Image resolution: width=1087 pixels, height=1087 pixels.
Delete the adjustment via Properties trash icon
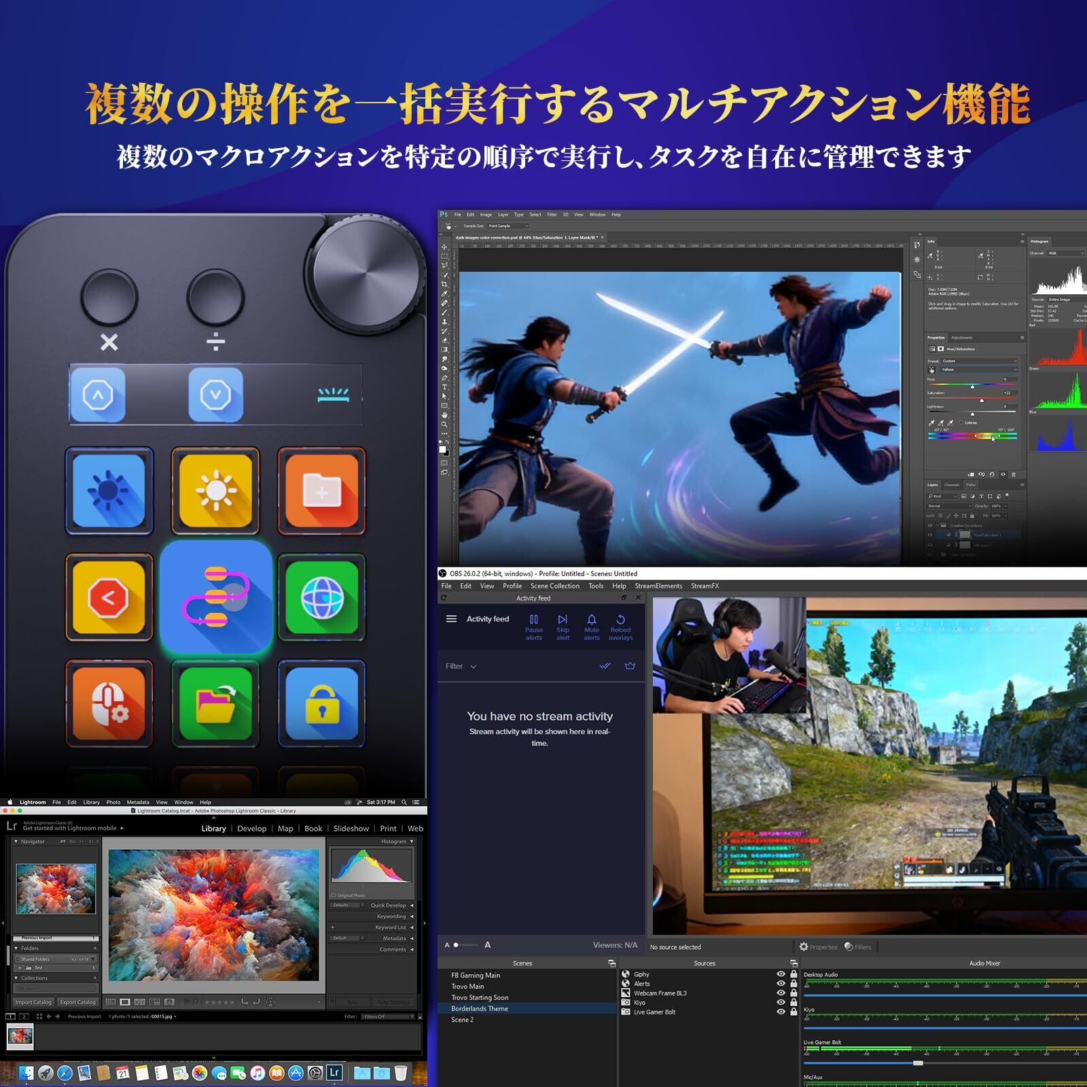coord(1014,474)
